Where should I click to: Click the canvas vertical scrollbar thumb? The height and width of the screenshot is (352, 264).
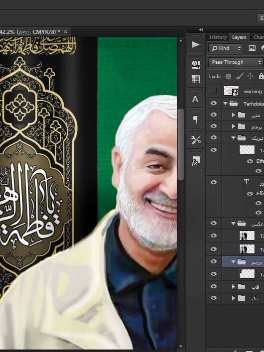181,144
